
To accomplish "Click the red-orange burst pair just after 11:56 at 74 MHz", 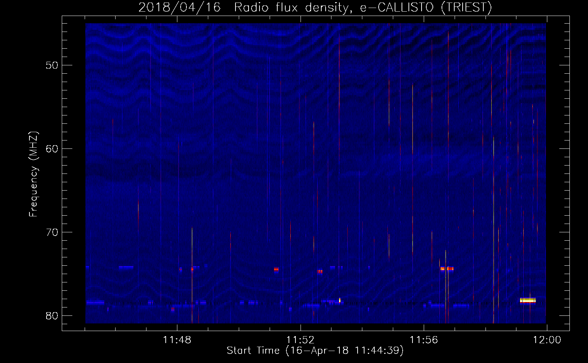I will tap(447, 269).
